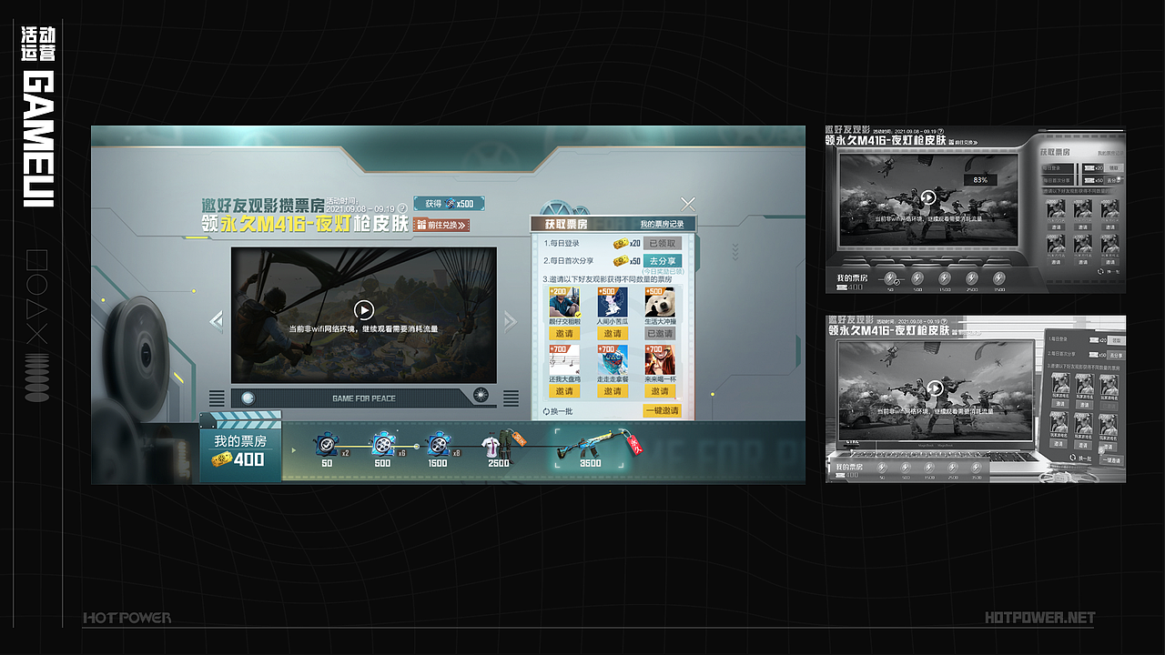
Task: Refresh friends via 换一批 in top mockup
Action: [x=1109, y=271]
